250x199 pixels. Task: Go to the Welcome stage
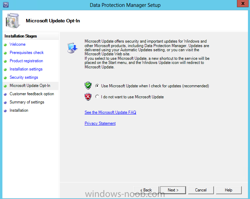[x=18, y=44]
